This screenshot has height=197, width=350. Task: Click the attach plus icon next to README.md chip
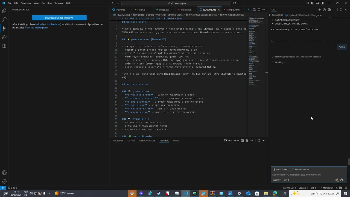point(308,169)
